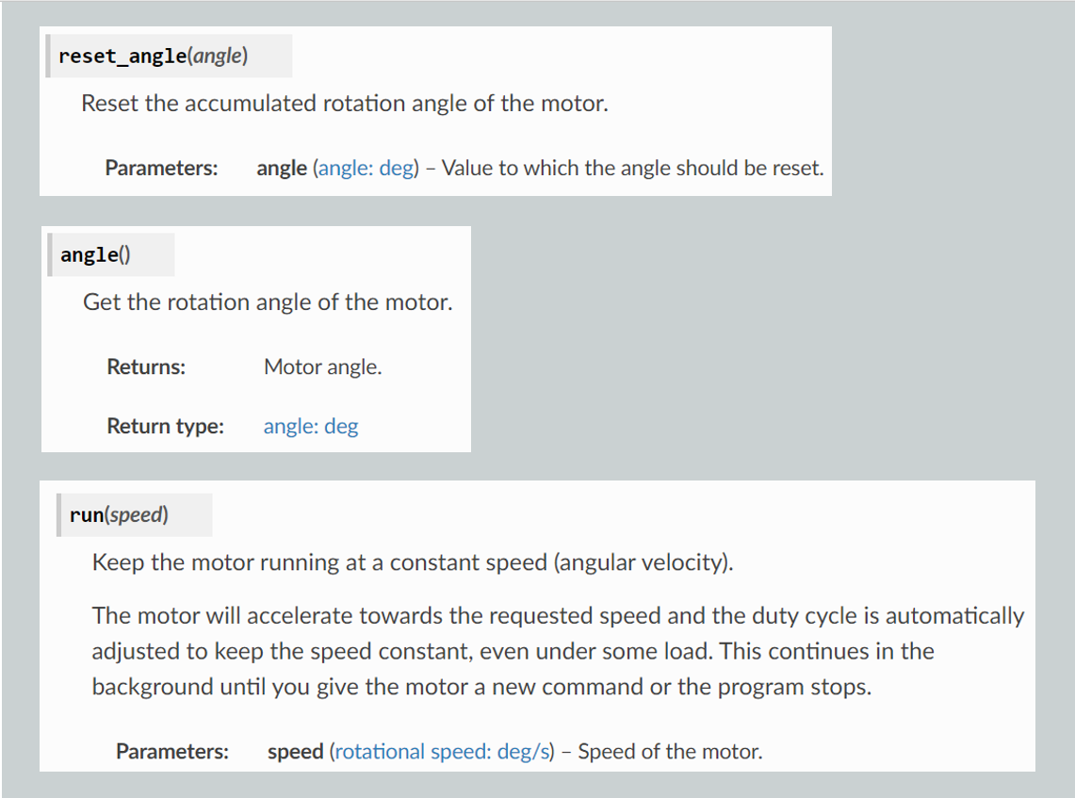The width and height of the screenshot is (1075, 798).
Task: Click the italic "angle" argument in reset_angle signature
Action: 219,57
